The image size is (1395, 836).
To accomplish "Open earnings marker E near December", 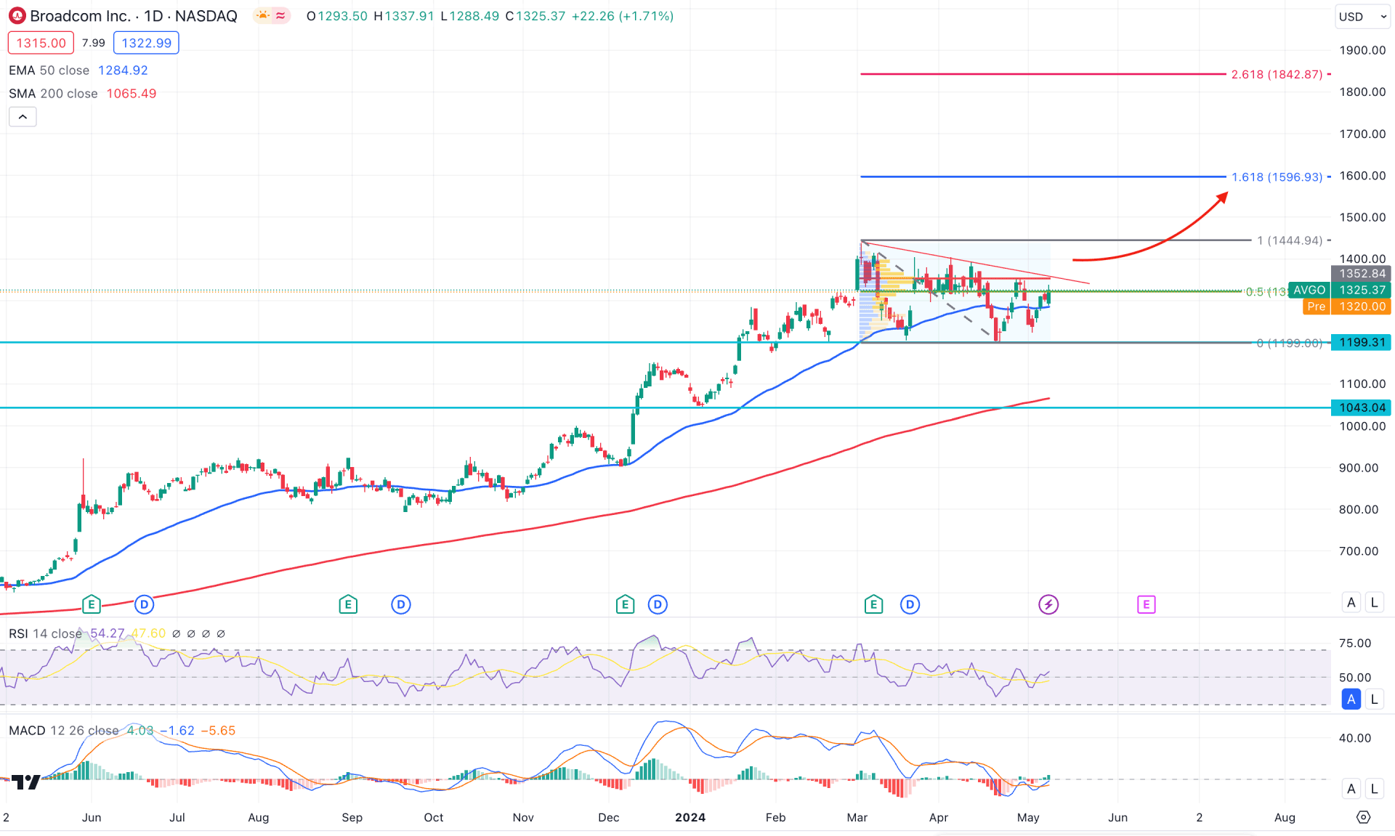I will (625, 604).
